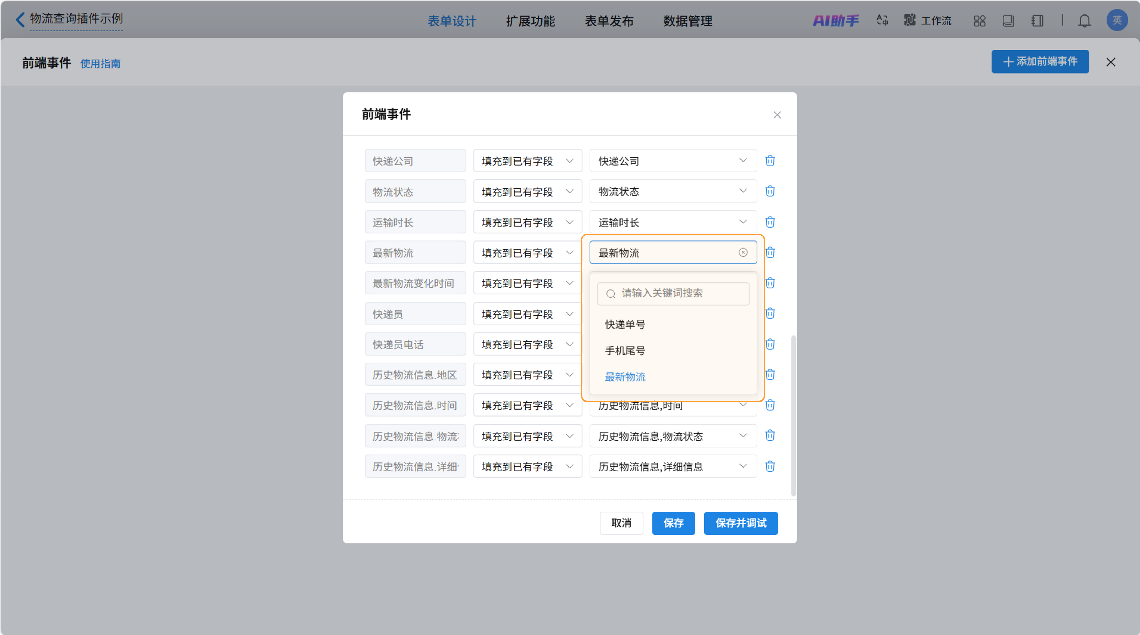Select 手机尾号 option in list

pos(625,351)
